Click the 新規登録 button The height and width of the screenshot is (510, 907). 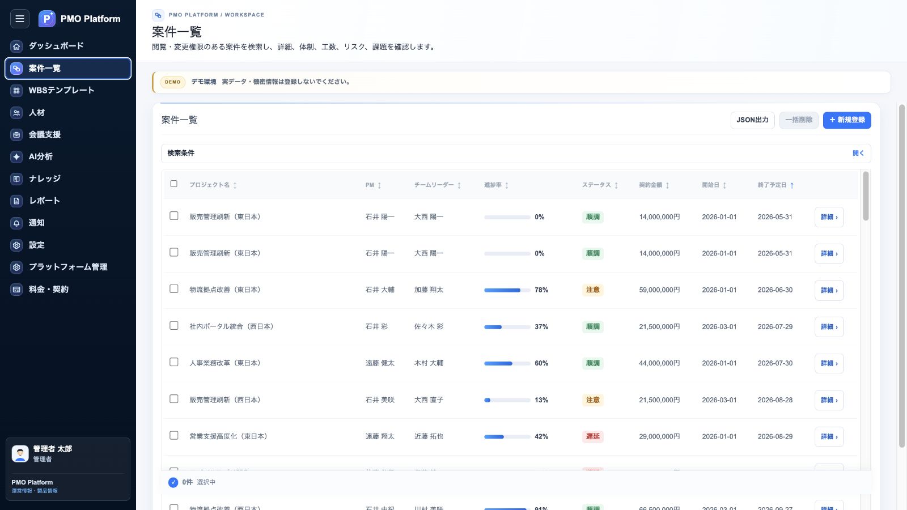point(847,120)
